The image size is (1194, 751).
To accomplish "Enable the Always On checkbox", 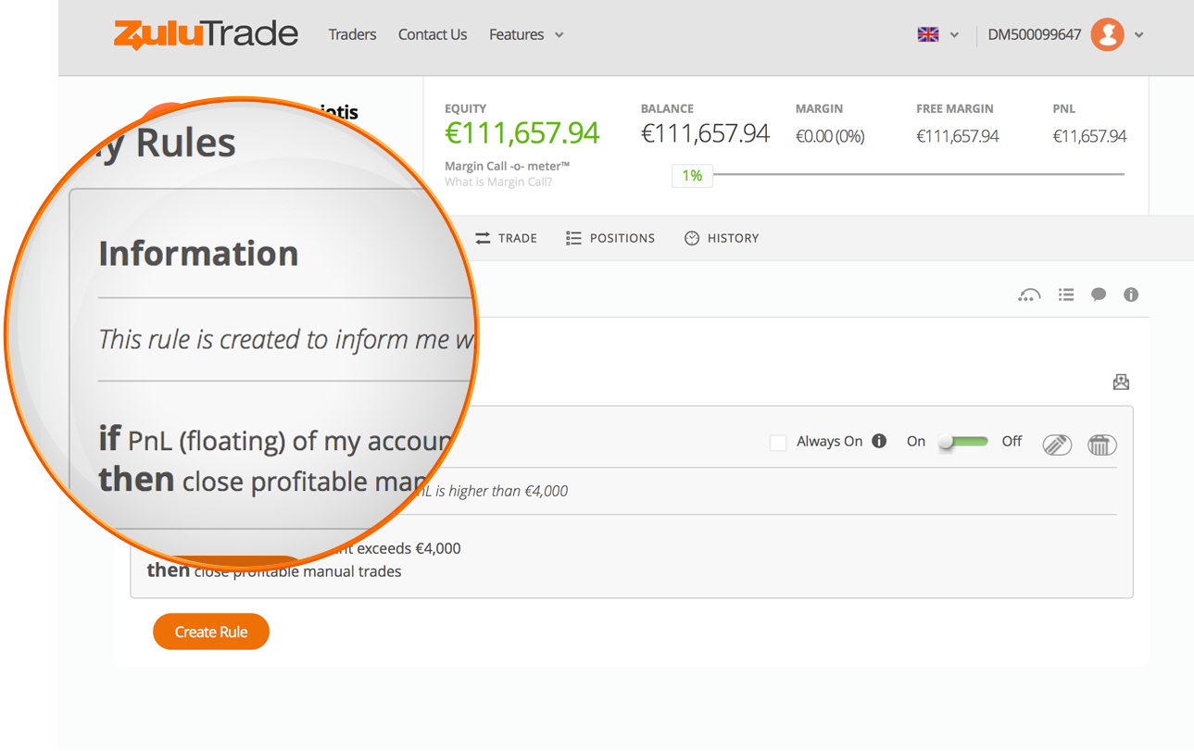I will pyautogui.click(x=778, y=443).
